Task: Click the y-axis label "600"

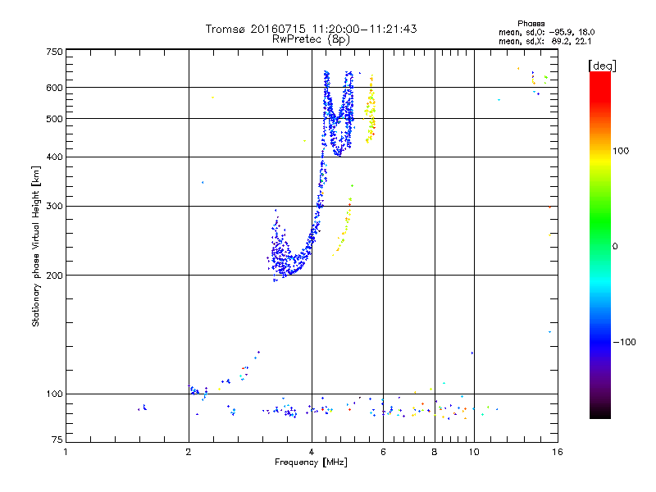Action: (x=55, y=88)
